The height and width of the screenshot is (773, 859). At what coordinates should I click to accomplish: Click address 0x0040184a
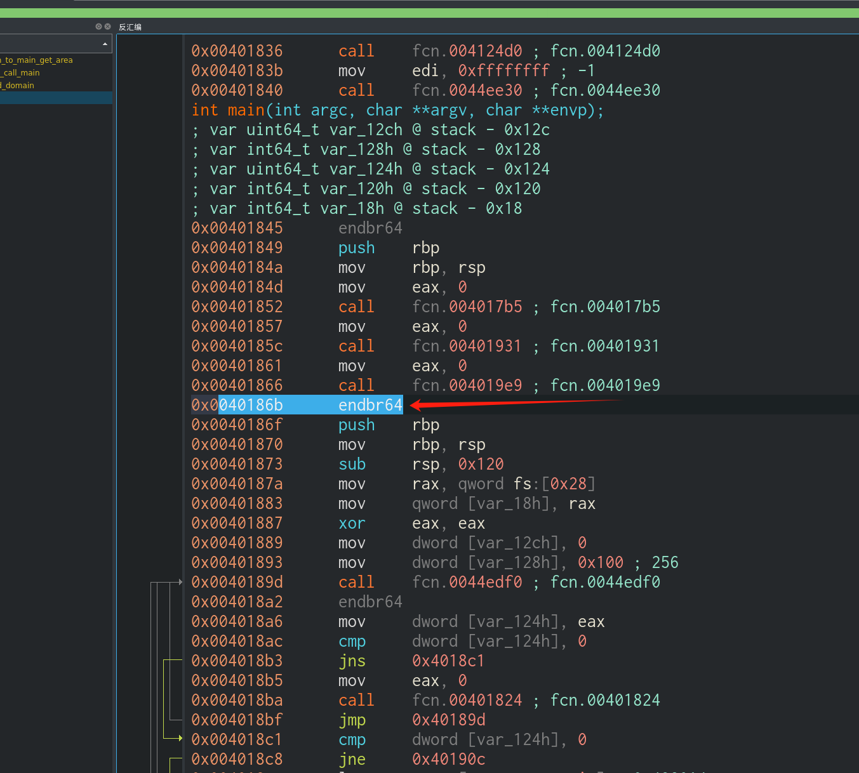[x=237, y=267]
